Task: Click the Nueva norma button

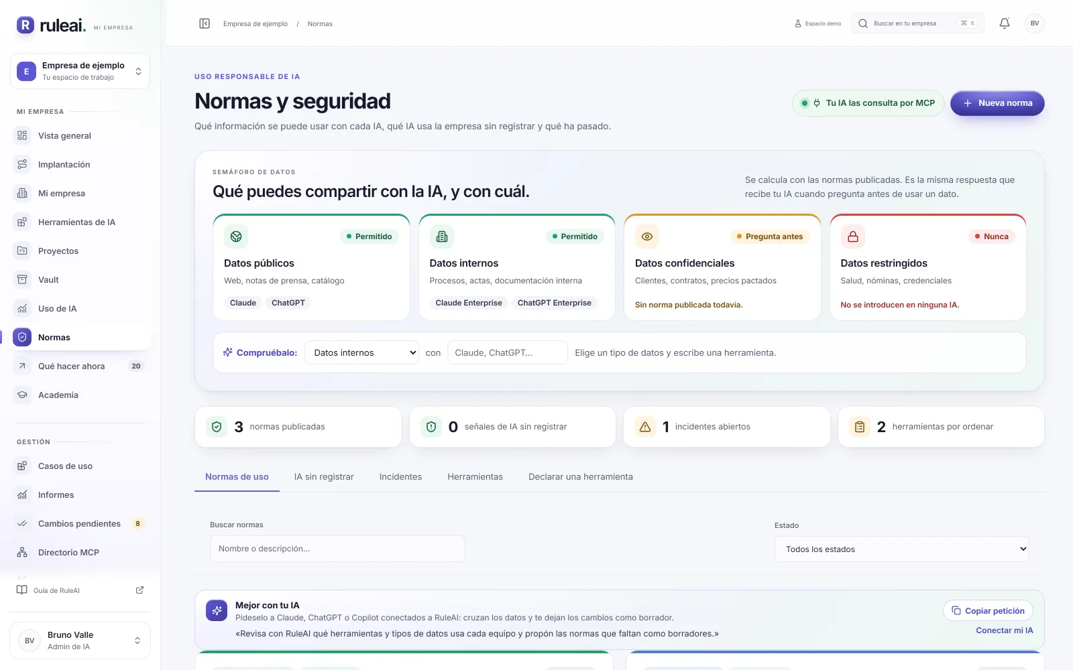Action: pyautogui.click(x=997, y=103)
